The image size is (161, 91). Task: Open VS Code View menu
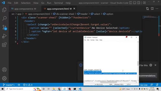(x=36, y=3)
